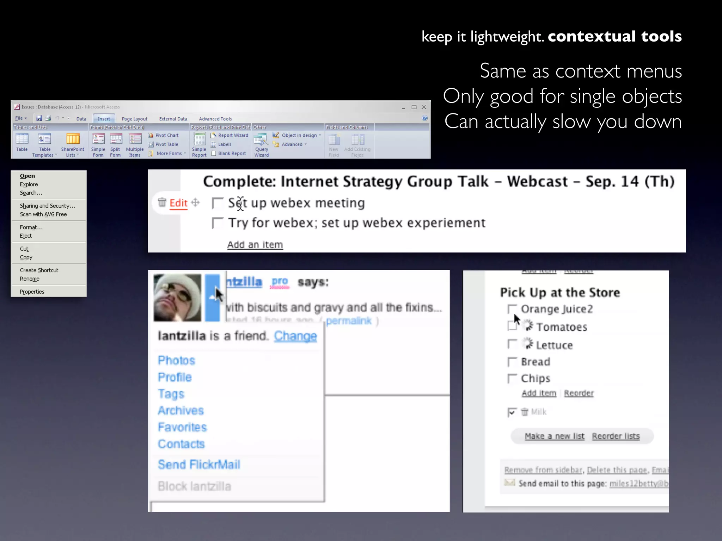Click the Make a new list link

coord(554,436)
